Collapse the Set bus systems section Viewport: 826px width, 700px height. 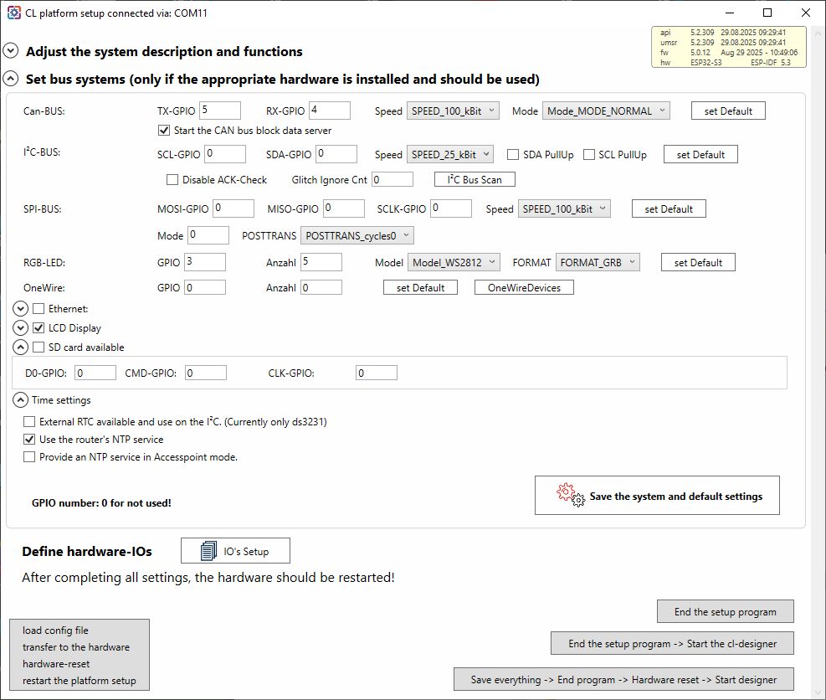[11, 80]
